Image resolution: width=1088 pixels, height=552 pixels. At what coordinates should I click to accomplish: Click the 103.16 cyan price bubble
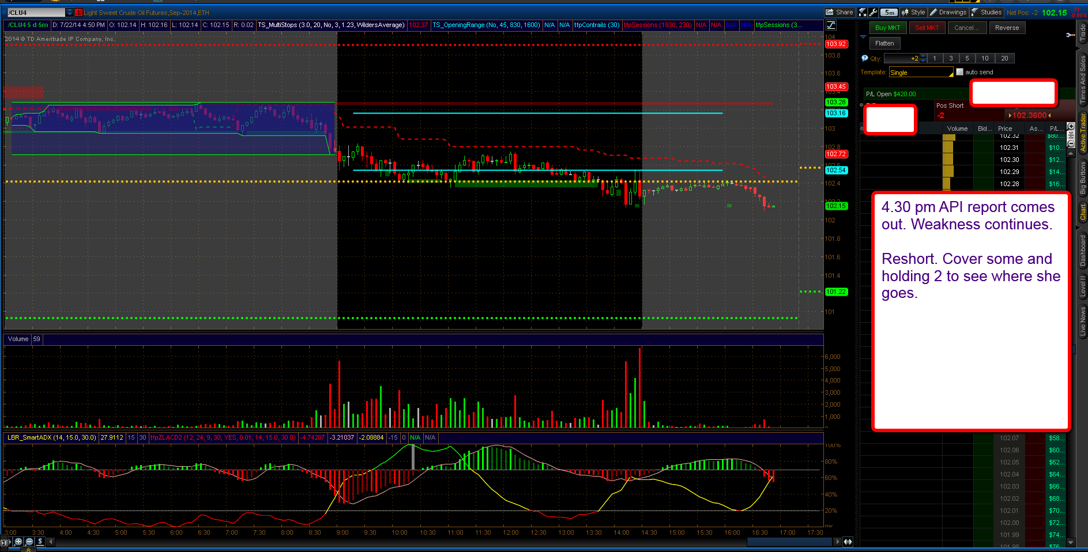835,113
